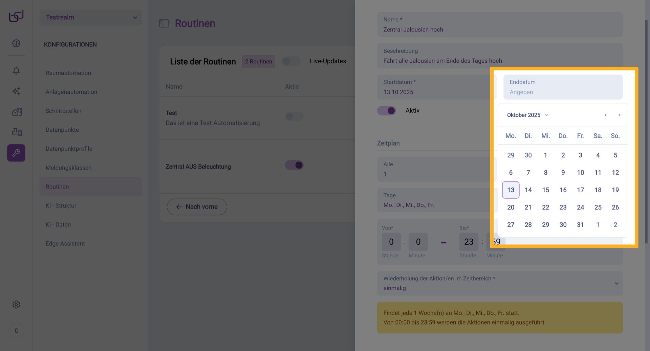Click the sparkle AI icon in sidebar
The image size is (650, 351).
tap(16, 91)
